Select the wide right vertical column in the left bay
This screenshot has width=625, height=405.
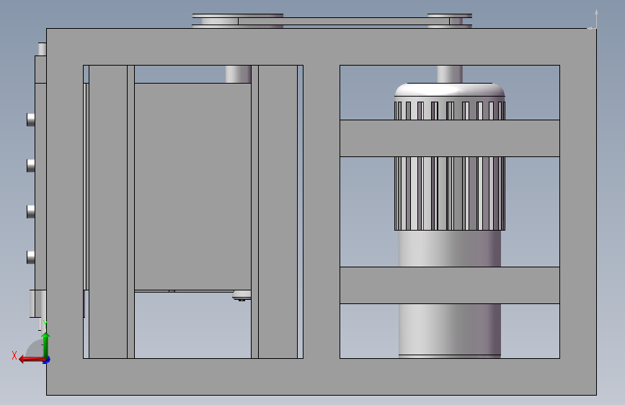[x=278, y=211]
